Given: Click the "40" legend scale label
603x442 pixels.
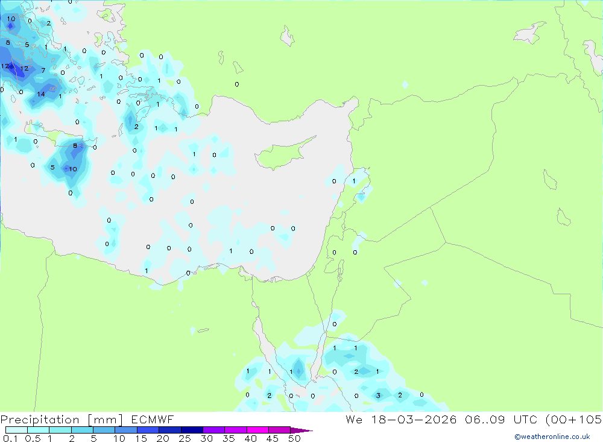Looking at the screenshot, I should coord(251,438).
